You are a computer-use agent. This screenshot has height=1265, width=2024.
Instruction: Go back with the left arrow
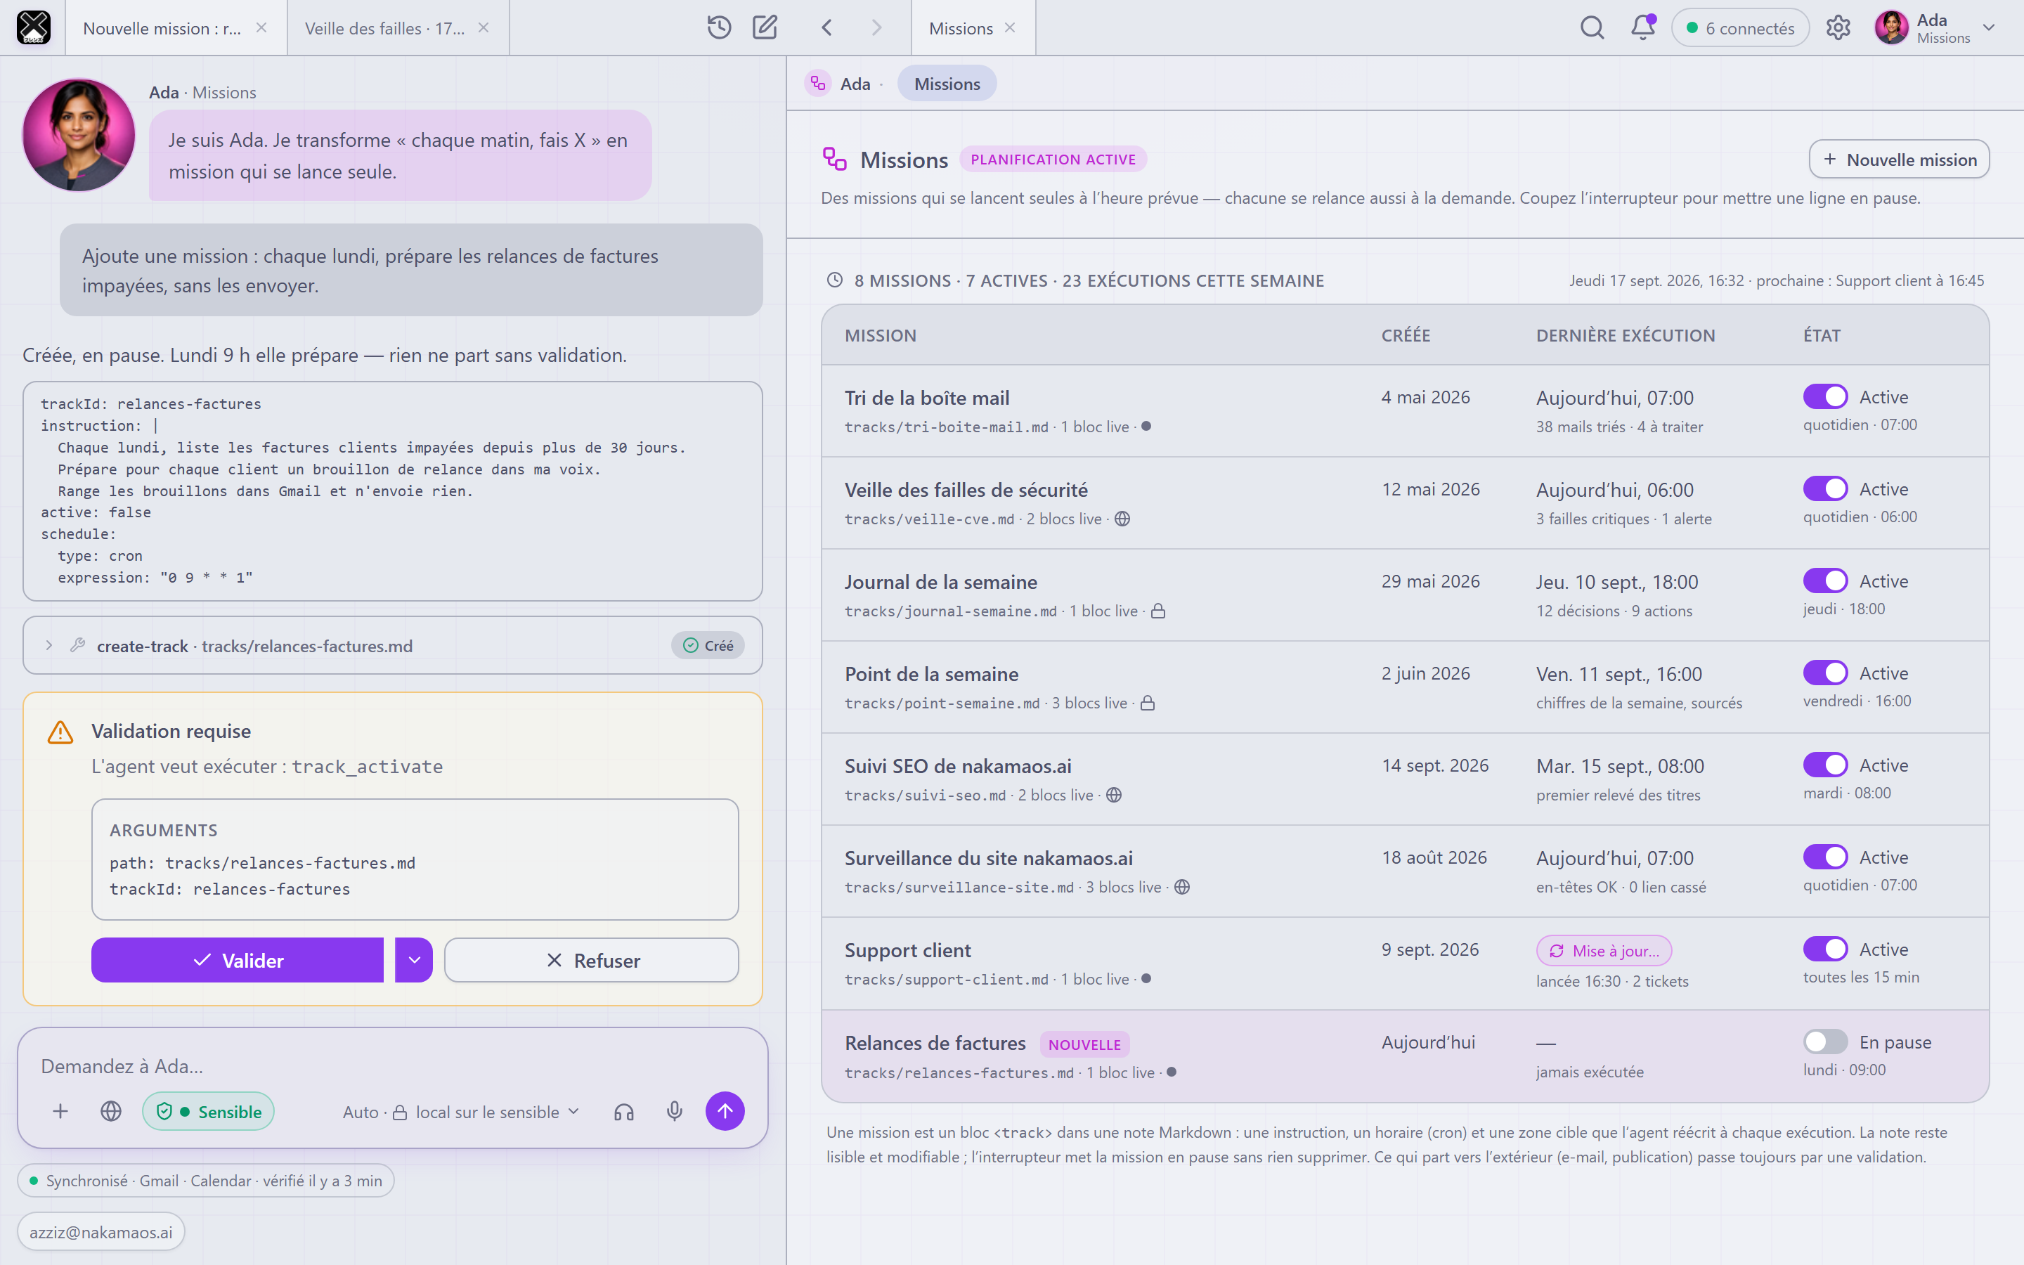826,27
